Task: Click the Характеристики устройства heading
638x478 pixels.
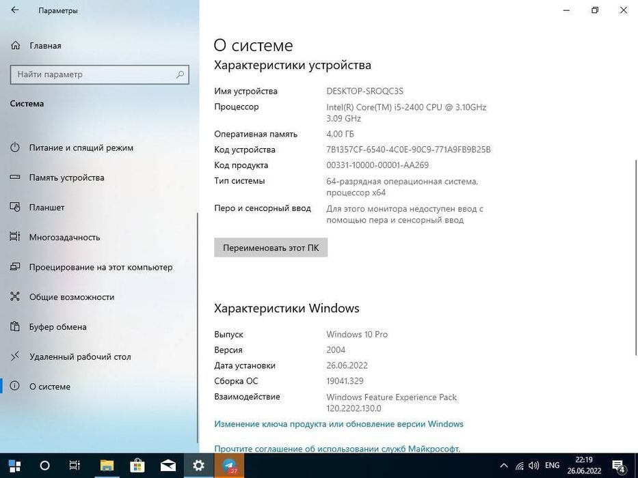Action: tap(293, 66)
